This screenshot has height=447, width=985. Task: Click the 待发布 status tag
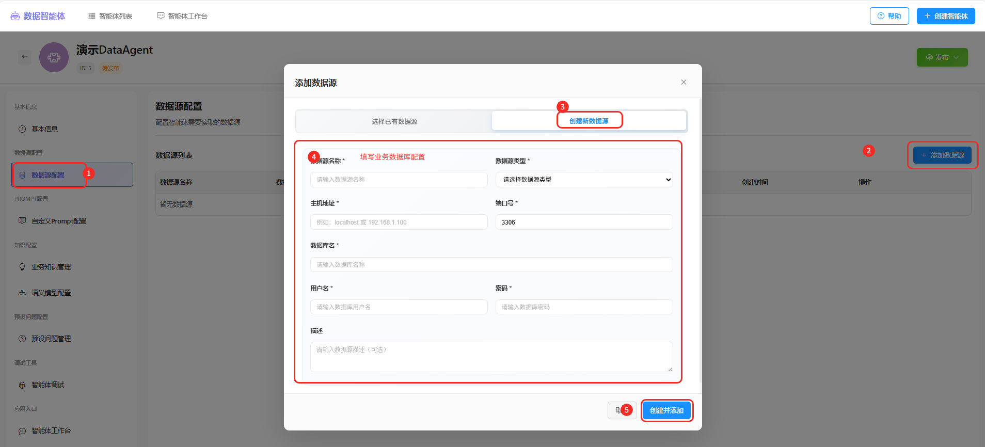click(x=110, y=68)
